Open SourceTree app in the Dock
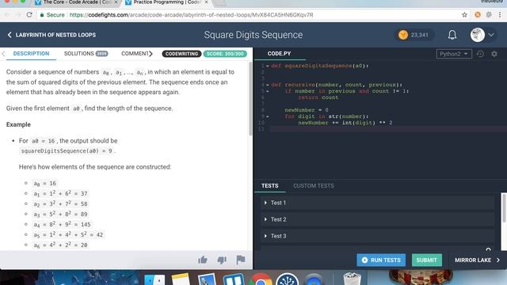The height and width of the screenshot is (285, 507). [287, 279]
